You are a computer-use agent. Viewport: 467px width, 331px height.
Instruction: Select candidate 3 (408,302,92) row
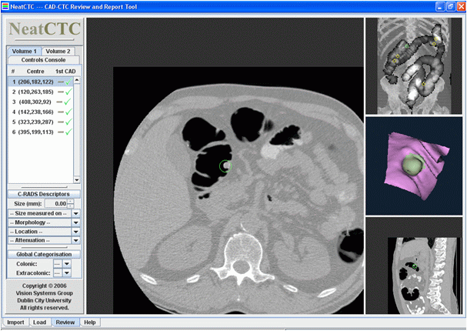41,102
